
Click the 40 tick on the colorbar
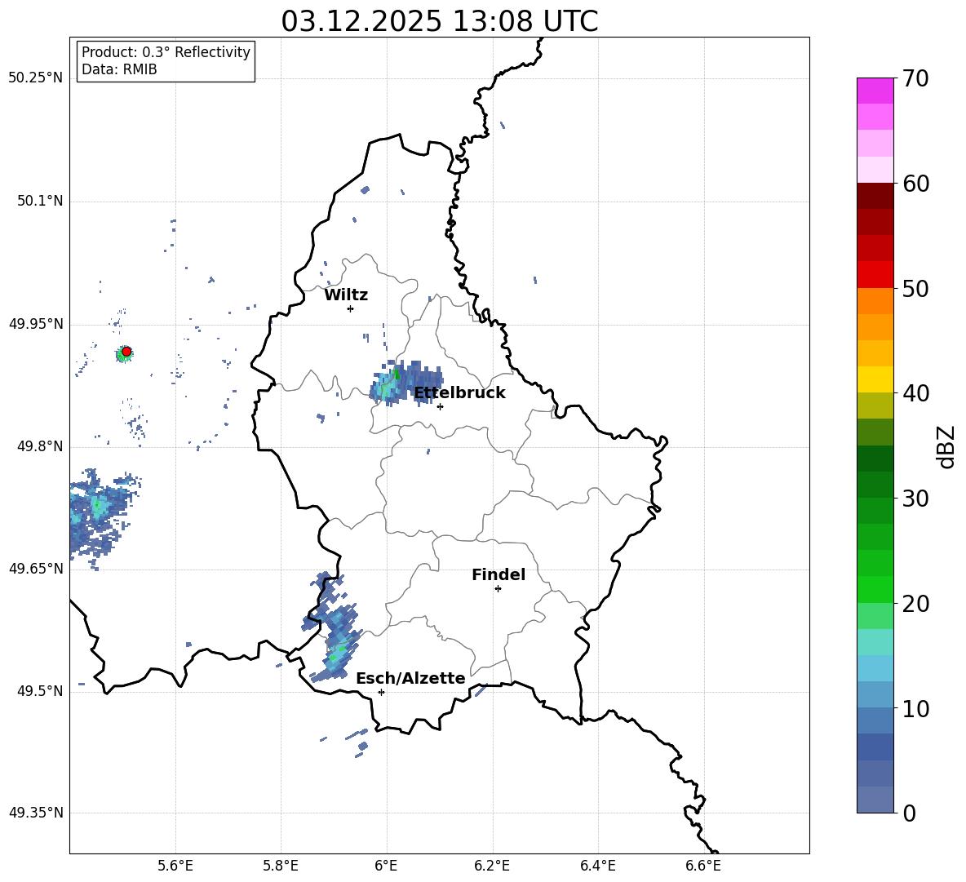coord(915,393)
